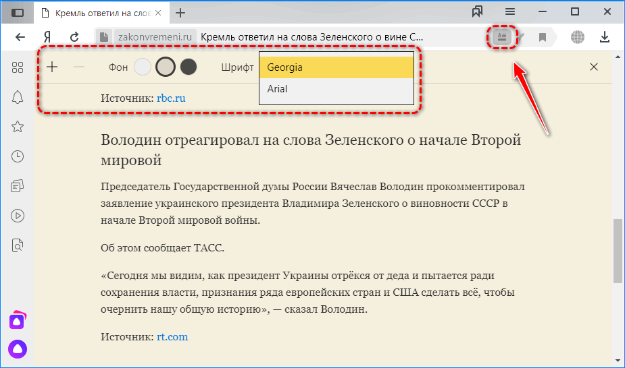The height and width of the screenshot is (368, 625).
Task: Click the "Фон" label
Action: [x=118, y=67]
